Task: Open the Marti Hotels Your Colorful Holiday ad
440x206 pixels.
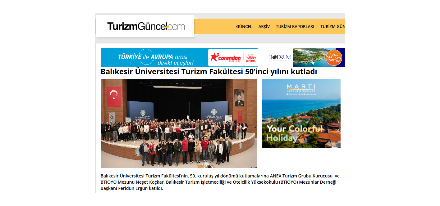Action: click(301, 114)
